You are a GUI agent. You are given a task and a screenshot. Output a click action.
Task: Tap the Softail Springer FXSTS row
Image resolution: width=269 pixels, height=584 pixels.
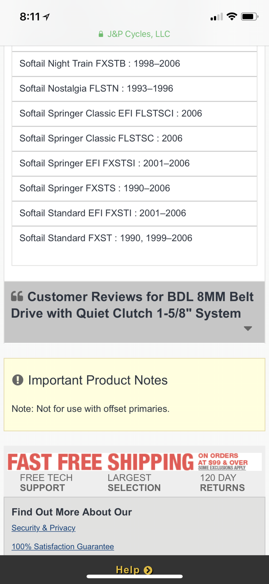tap(134, 188)
